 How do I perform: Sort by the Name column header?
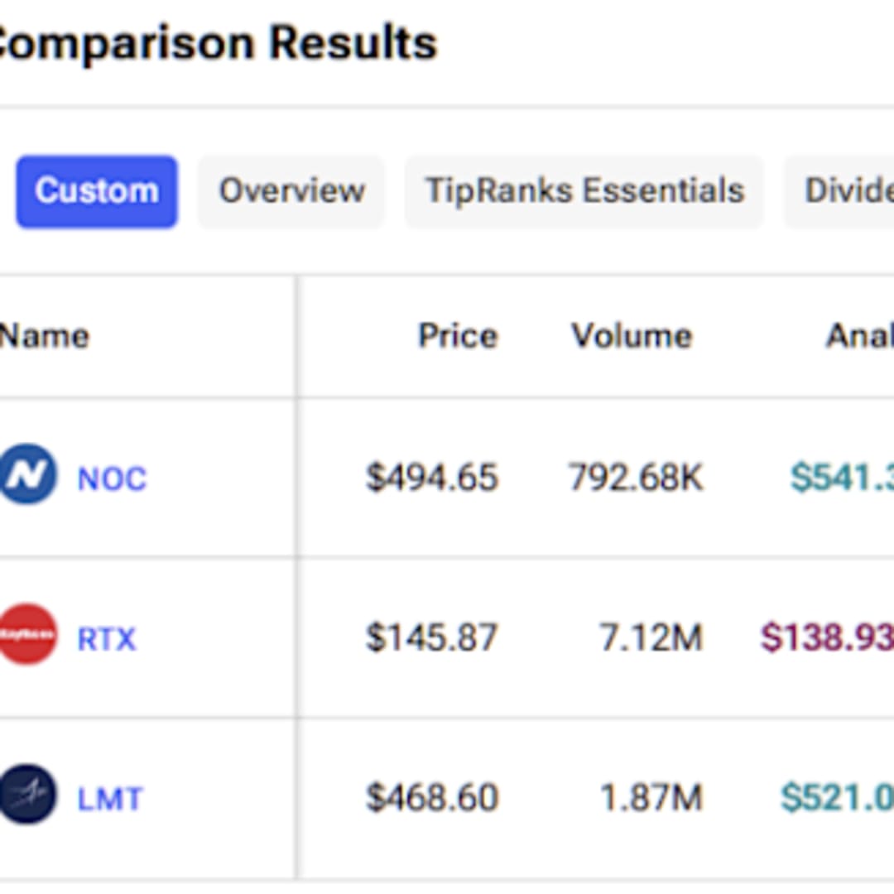click(x=45, y=336)
